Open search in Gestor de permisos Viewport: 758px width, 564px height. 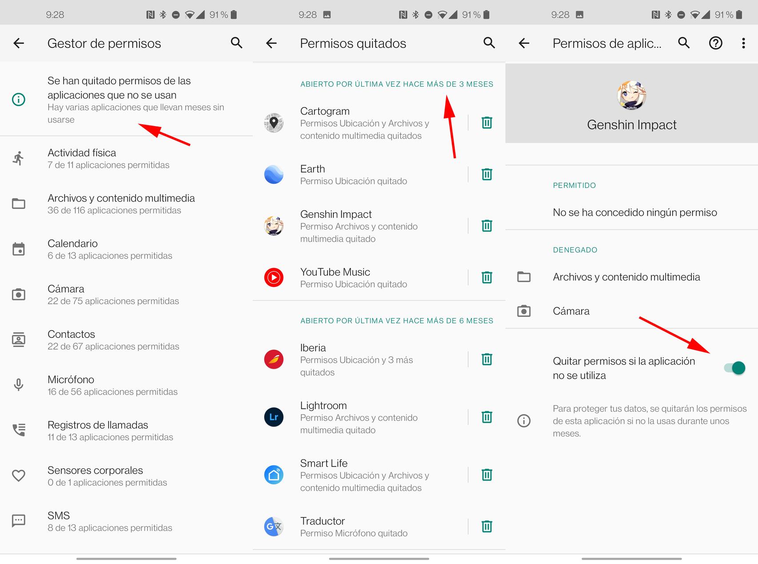[236, 43]
